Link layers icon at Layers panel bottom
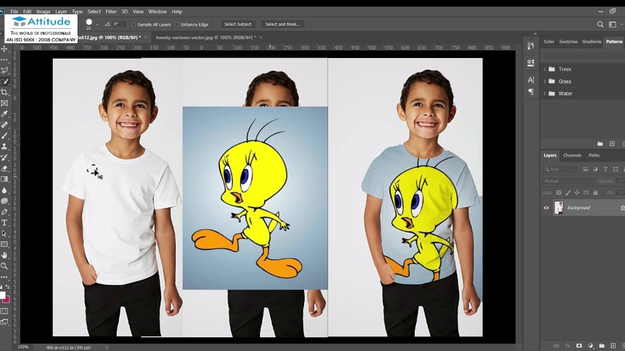 556,346
